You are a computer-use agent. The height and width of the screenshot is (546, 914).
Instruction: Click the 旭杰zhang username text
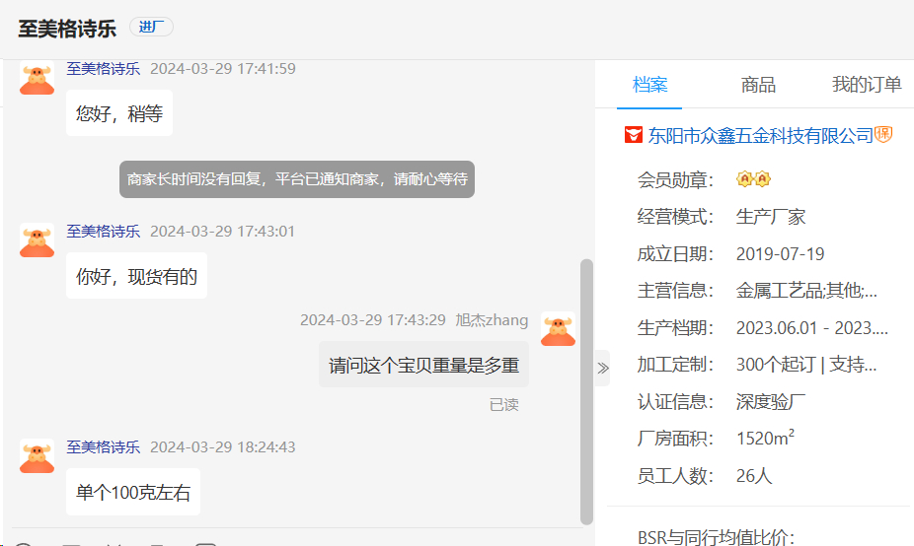(x=492, y=320)
